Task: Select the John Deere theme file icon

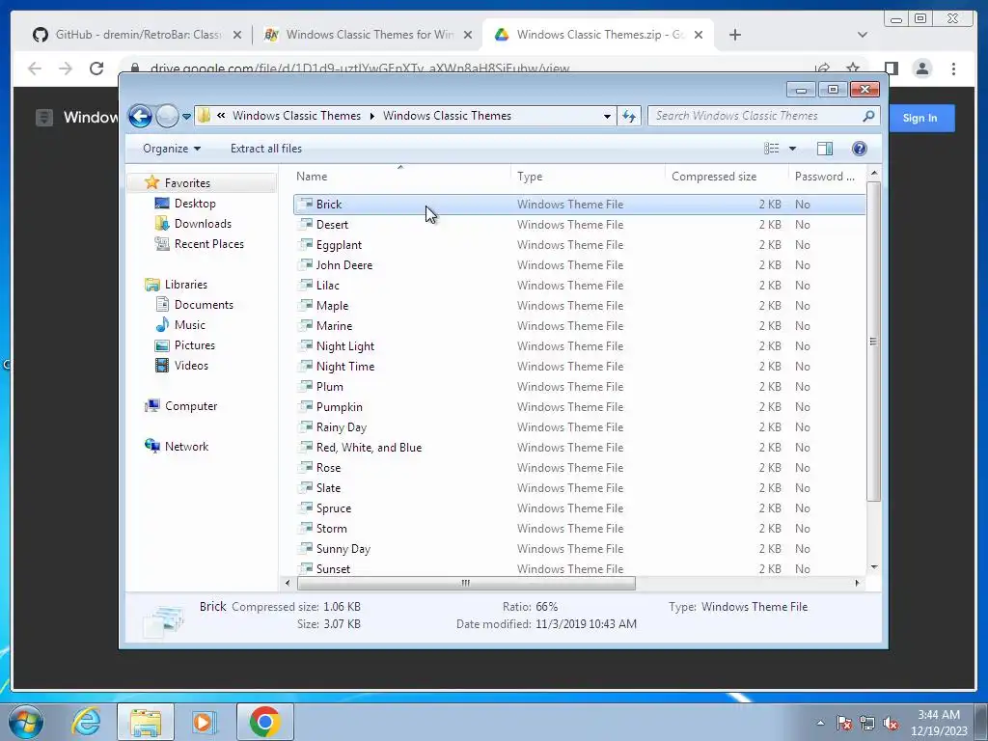Action: point(306,264)
